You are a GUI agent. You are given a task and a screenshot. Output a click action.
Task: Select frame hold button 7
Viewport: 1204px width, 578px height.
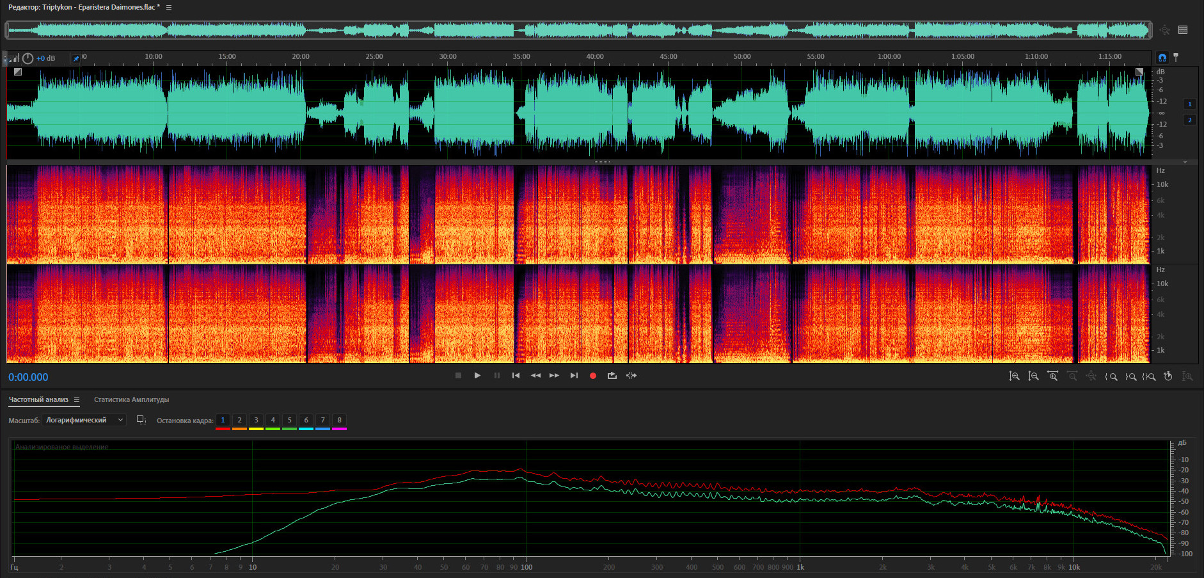[322, 421]
